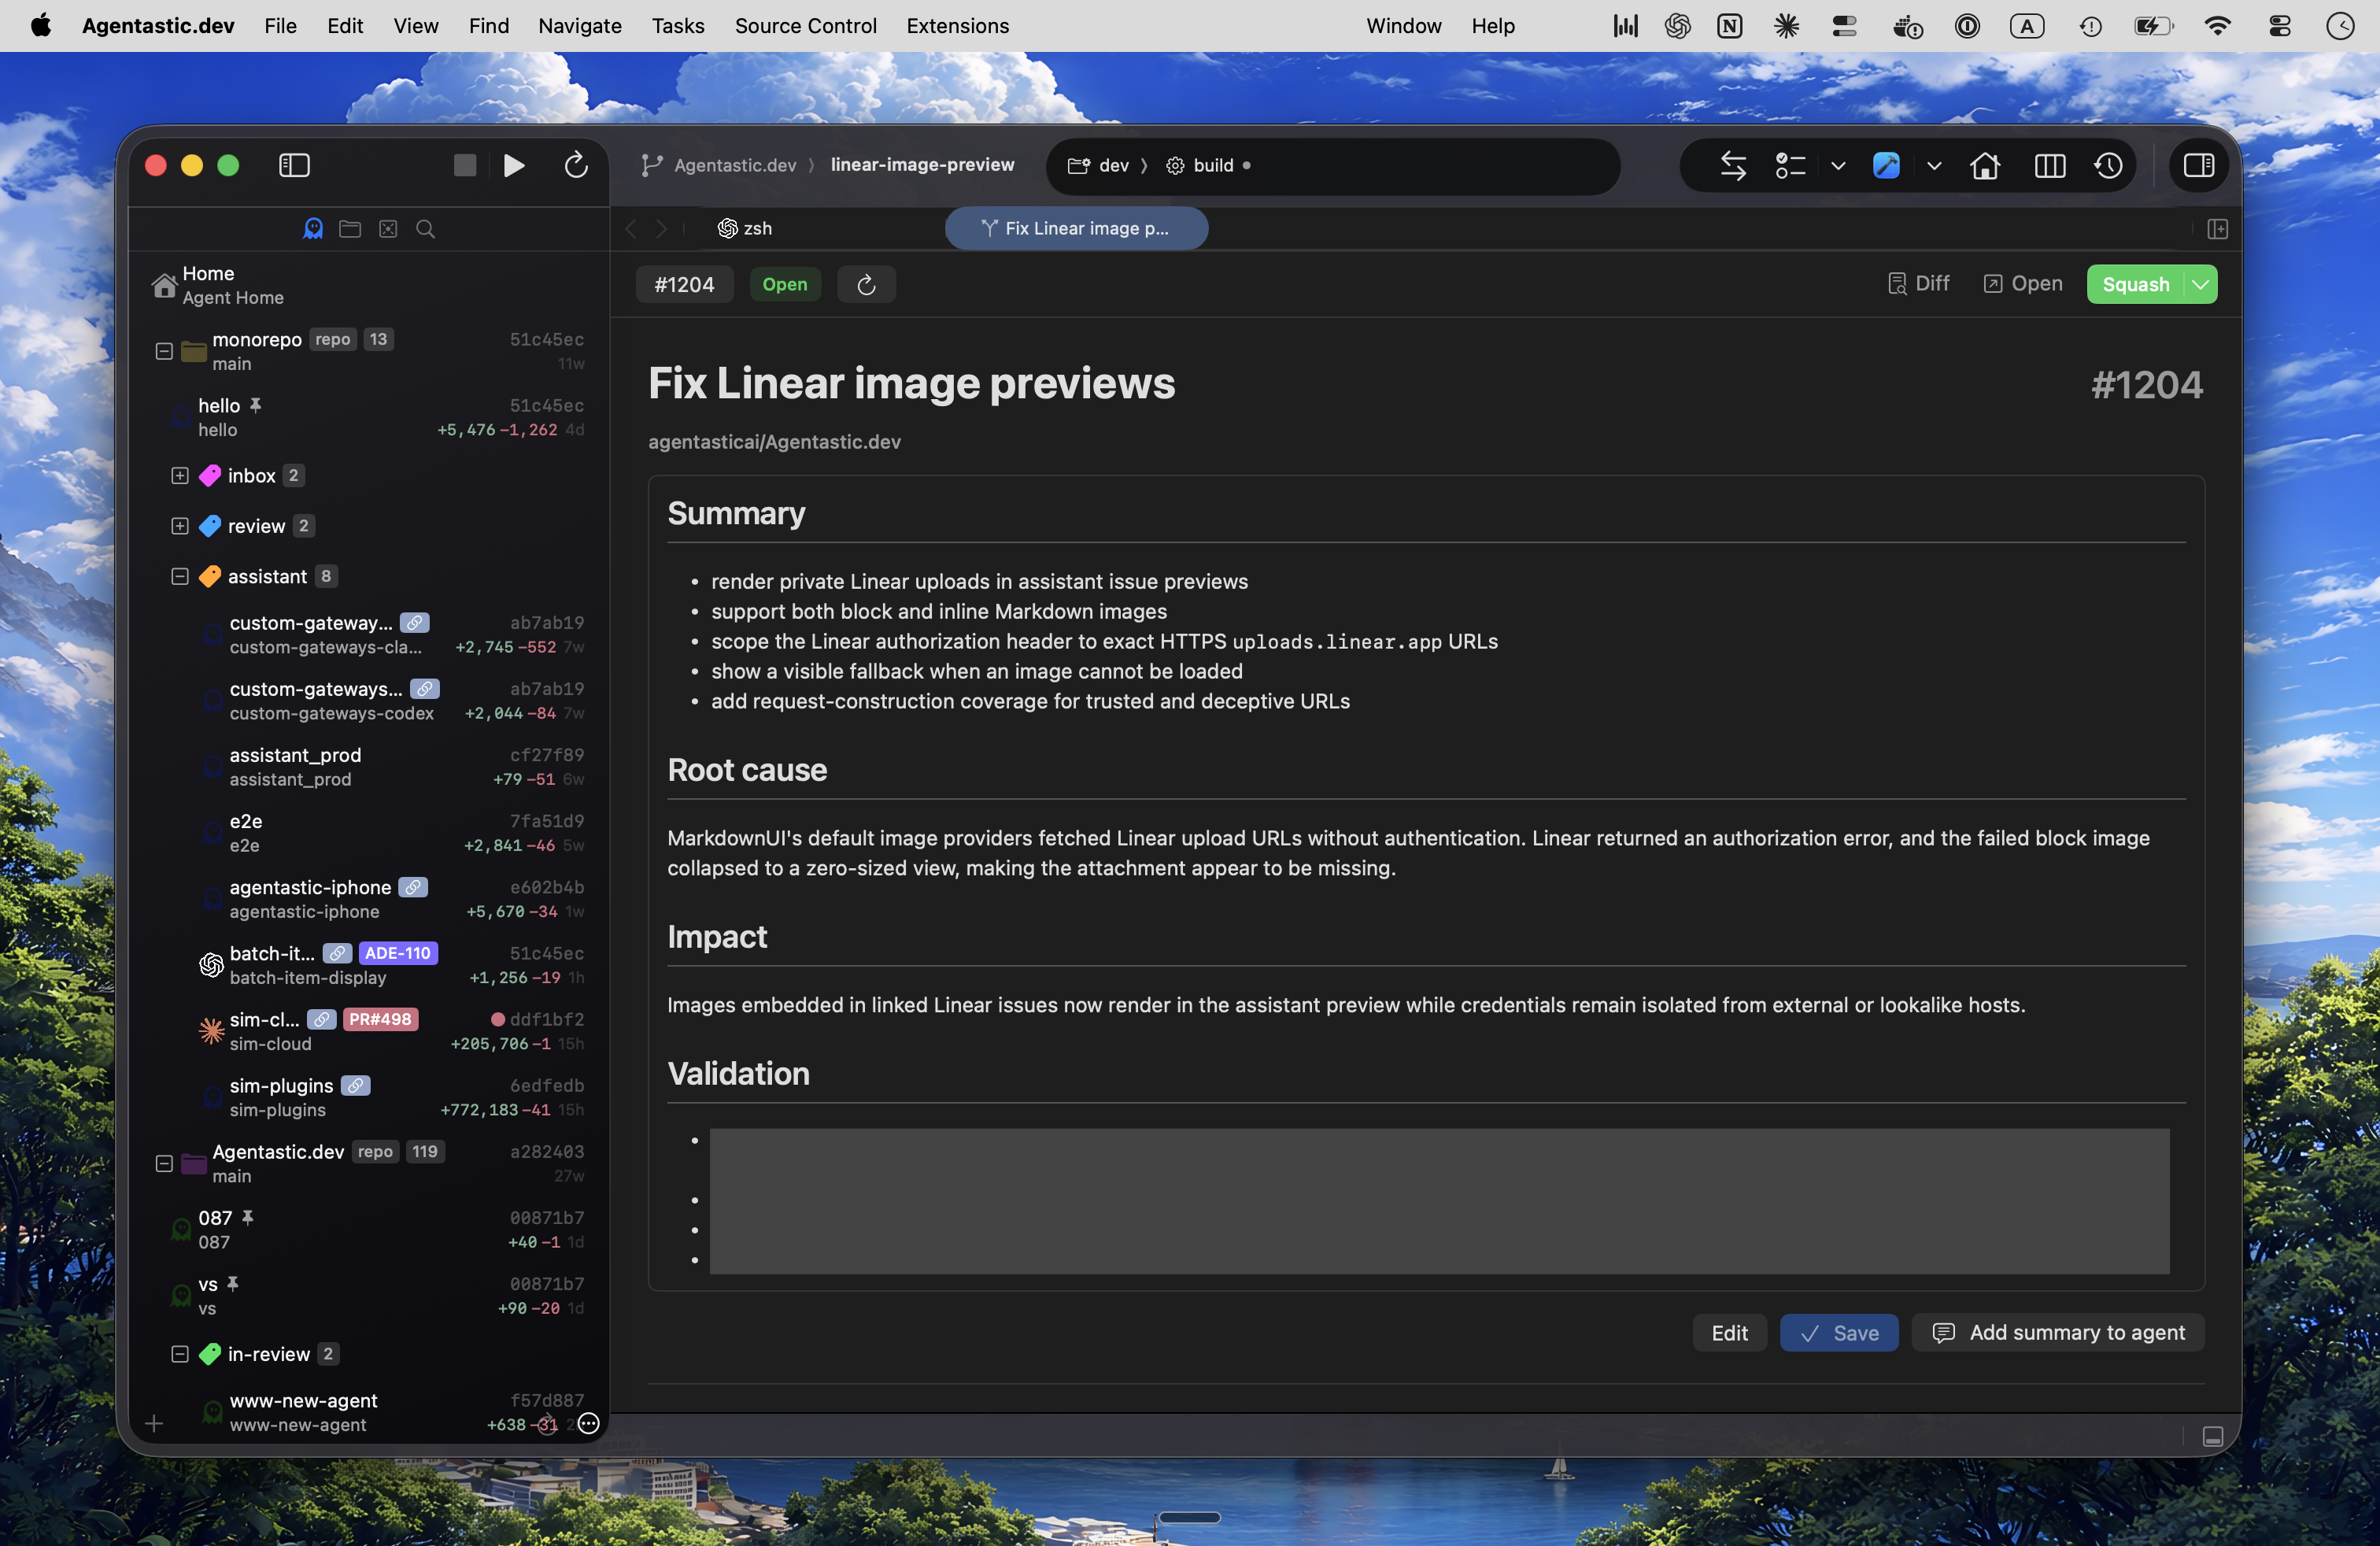Image resolution: width=2380 pixels, height=1546 pixels.
Task: Add a new editor split pane
Action: 2217,229
